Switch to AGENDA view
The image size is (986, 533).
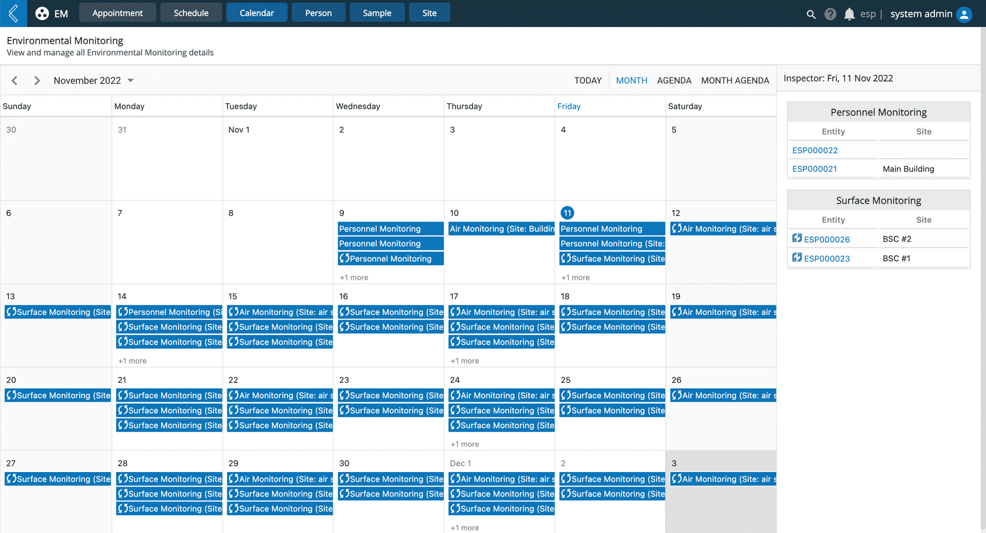(x=674, y=80)
